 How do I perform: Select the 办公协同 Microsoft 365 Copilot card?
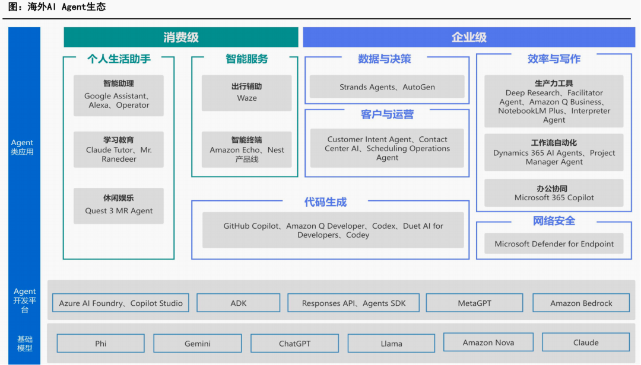click(x=554, y=193)
